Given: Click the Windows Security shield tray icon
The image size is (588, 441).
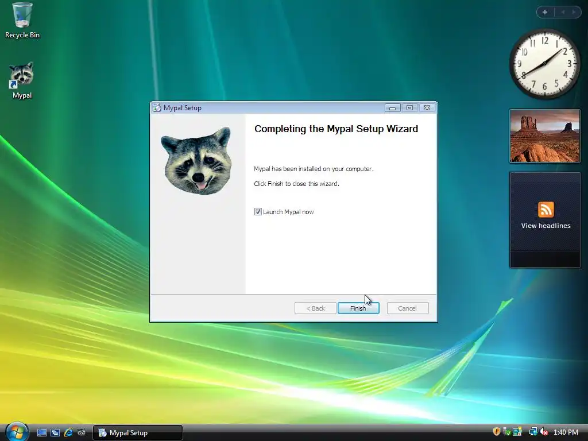Looking at the screenshot, I should pyautogui.click(x=497, y=432).
